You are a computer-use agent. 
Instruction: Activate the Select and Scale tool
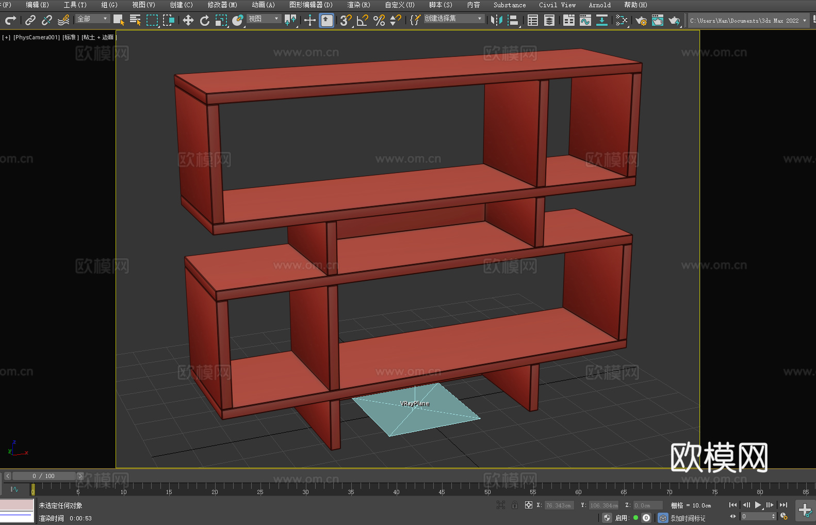click(x=221, y=20)
